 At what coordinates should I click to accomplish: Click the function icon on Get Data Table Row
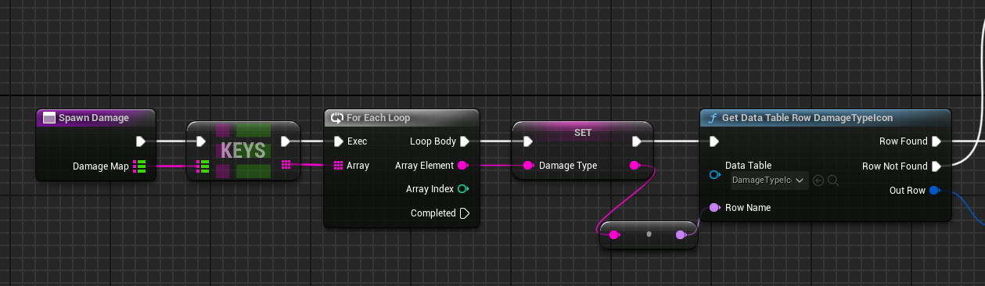(712, 118)
